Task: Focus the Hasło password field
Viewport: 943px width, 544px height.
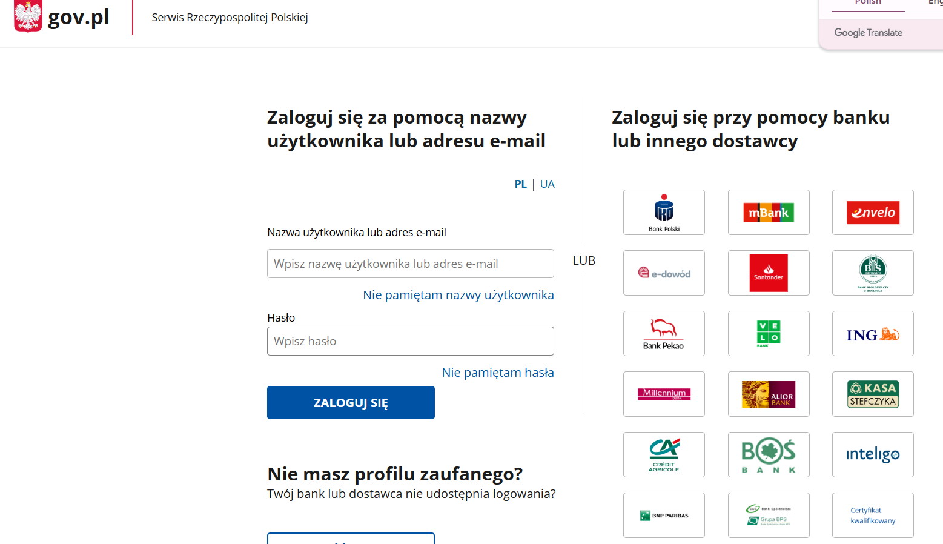Action: (411, 341)
